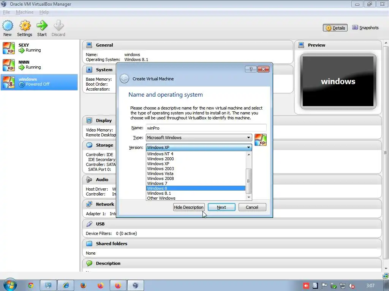The height and width of the screenshot is (291, 389).
Task: Click the Description speech bubble icon
Action: [89, 263]
